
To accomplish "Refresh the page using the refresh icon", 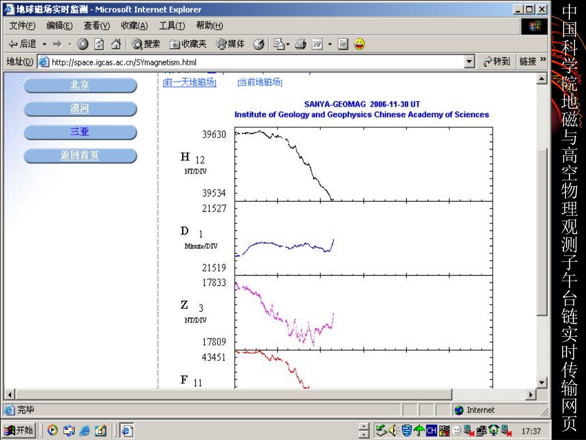I will [99, 44].
